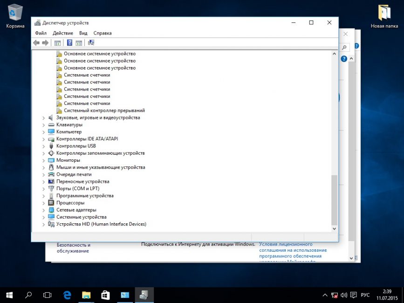Click the speaker icon beside Звуковые, игровые и видеоустройства
The image size is (404, 303).
tap(51, 117)
